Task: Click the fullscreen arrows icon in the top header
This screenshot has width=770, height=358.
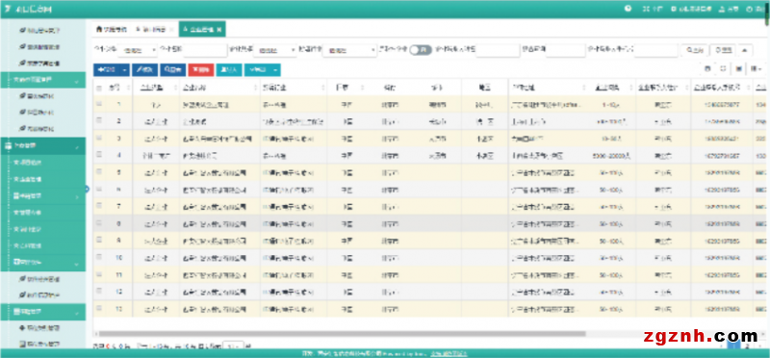Action: click(646, 9)
